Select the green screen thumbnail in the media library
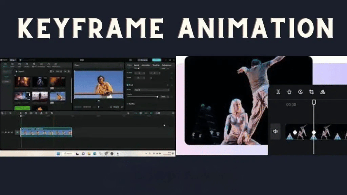Viewport: 347px width, 195px height. (22, 108)
